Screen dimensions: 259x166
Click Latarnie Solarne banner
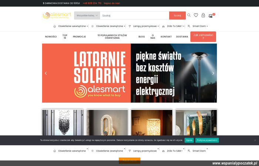click(x=129, y=73)
